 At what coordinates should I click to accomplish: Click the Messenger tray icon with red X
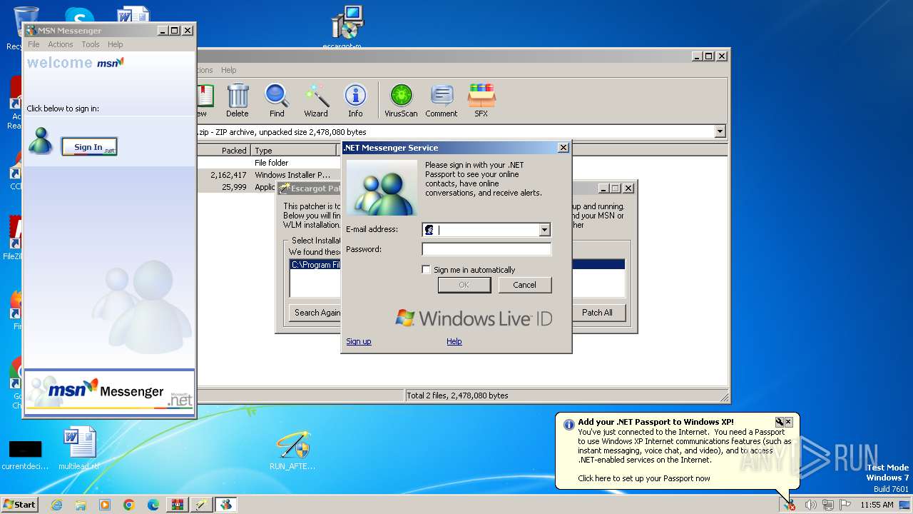tap(789, 505)
